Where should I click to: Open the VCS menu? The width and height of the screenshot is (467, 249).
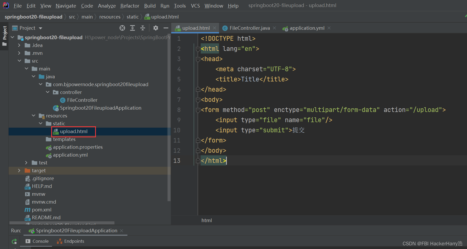point(195,6)
